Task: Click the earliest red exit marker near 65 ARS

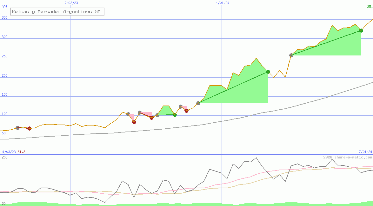Action: point(30,128)
